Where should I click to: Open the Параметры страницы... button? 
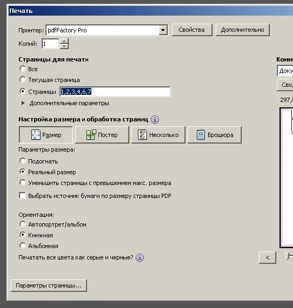[x=49, y=285]
